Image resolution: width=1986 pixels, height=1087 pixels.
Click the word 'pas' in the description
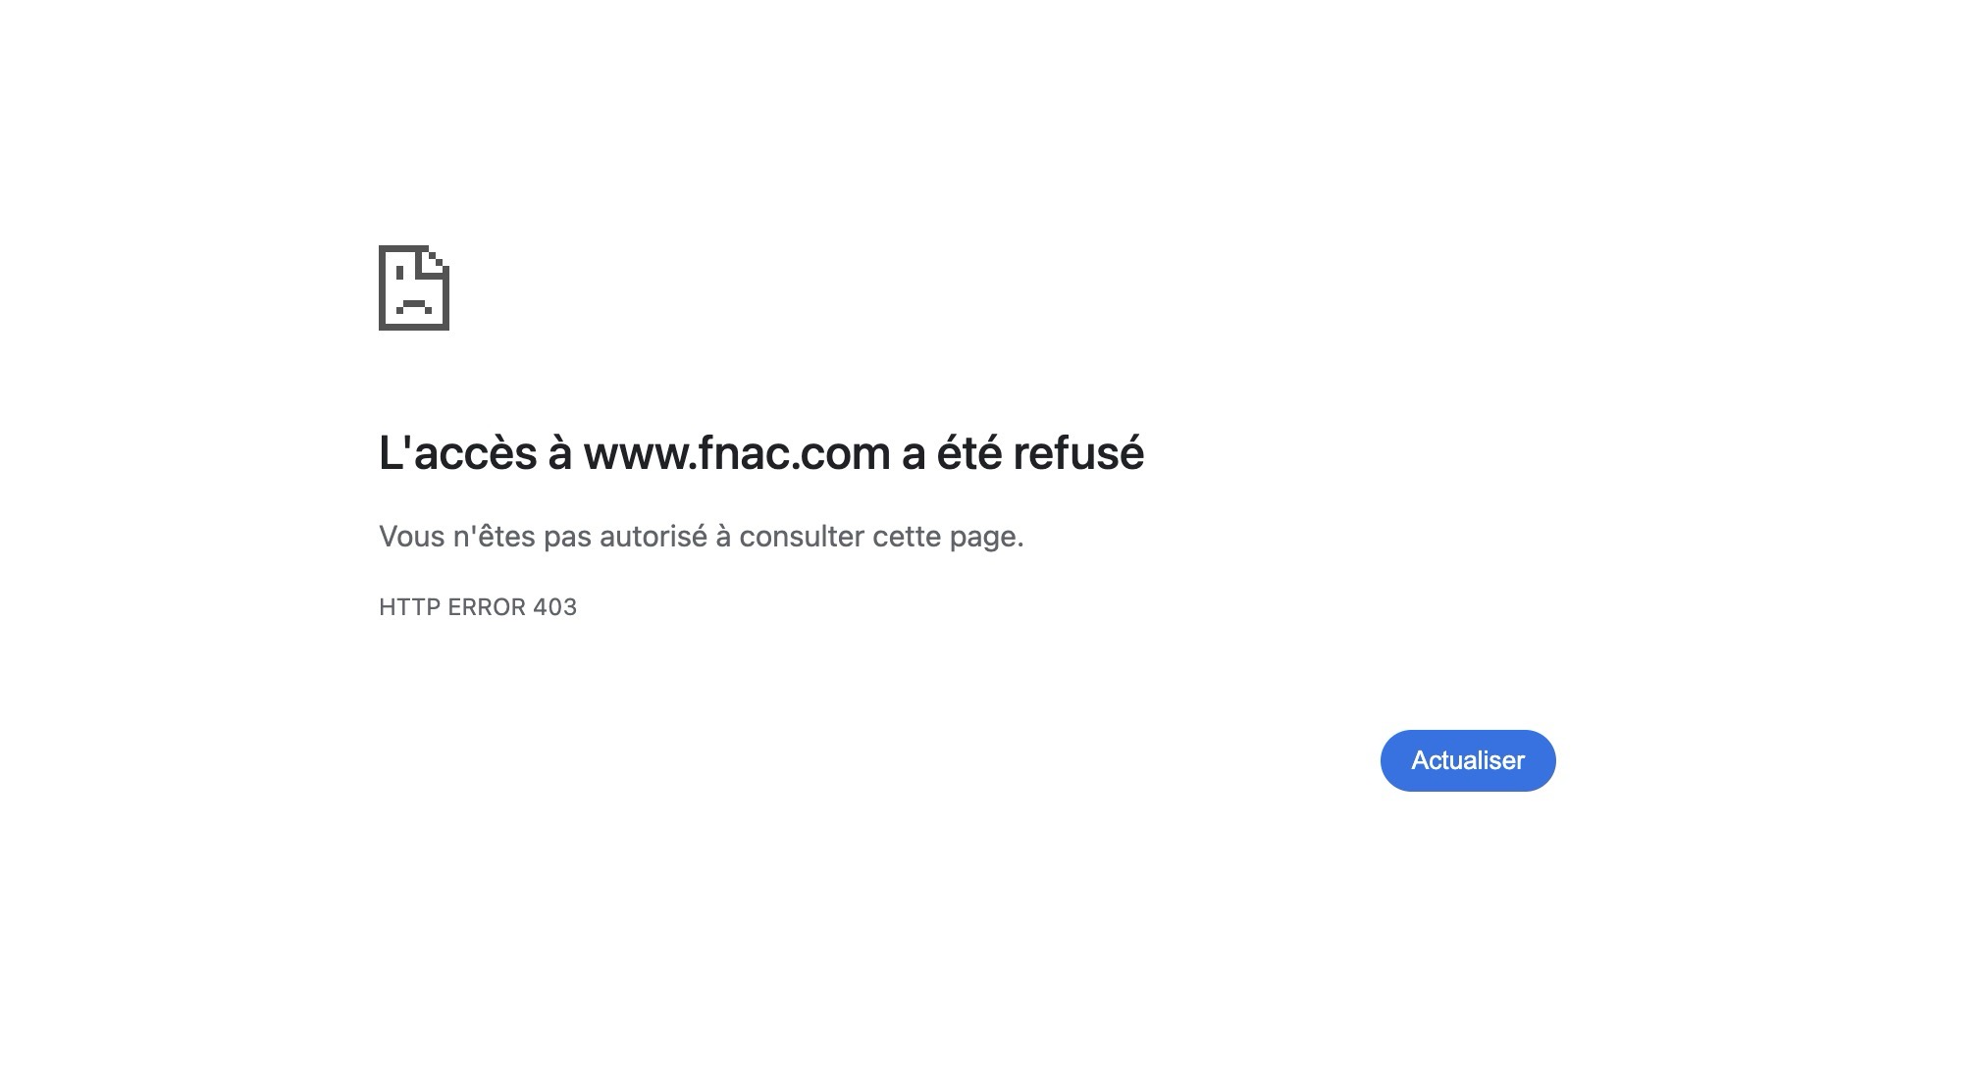tap(567, 537)
